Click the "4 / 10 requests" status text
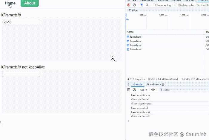The width and height of the screenshot is (209, 140). pos(136,79)
